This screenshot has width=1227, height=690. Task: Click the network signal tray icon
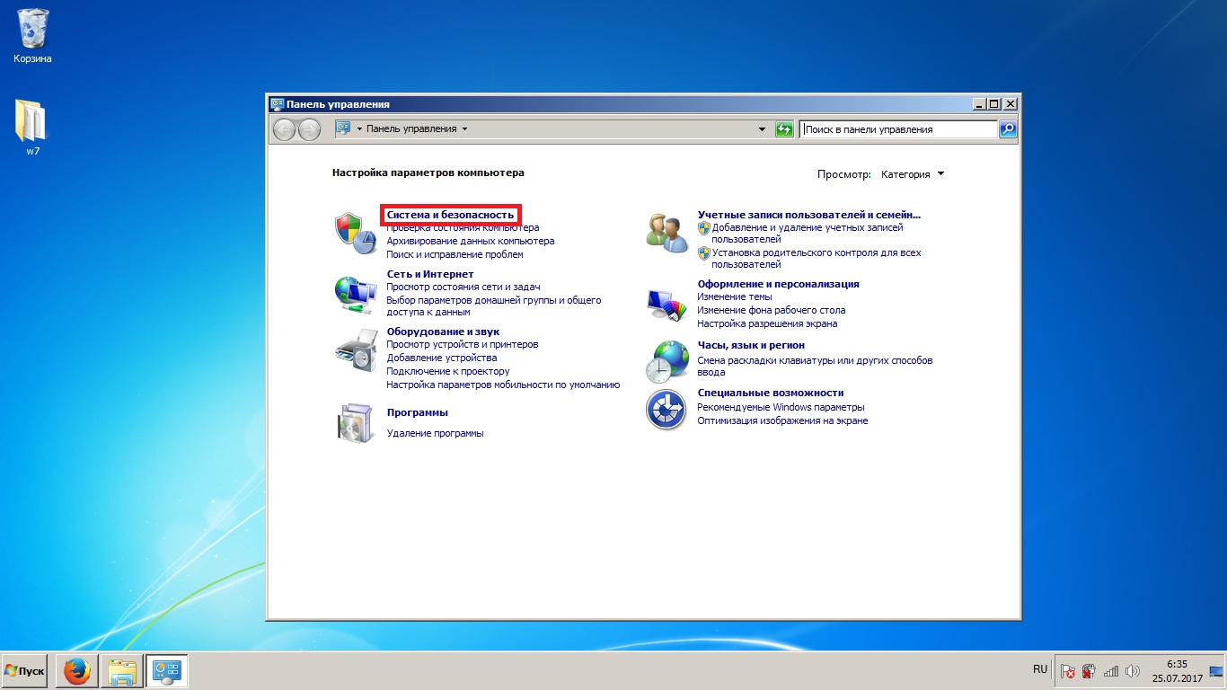(x=1111, y=671)
